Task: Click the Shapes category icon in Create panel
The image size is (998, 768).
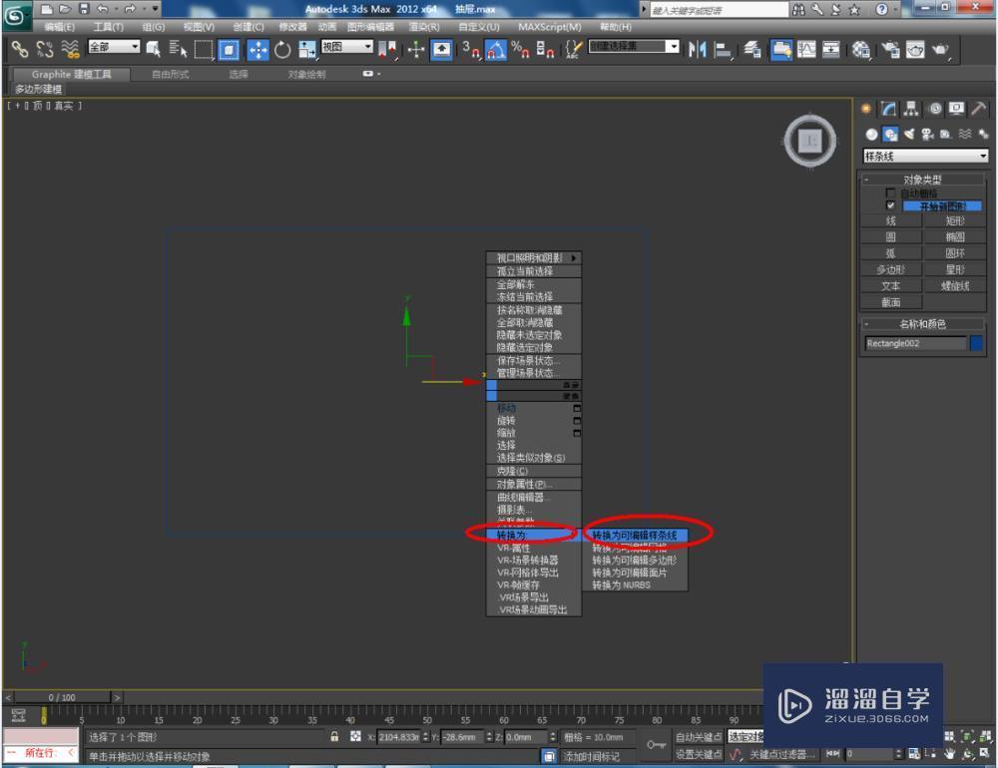Action: coord(888,133)
